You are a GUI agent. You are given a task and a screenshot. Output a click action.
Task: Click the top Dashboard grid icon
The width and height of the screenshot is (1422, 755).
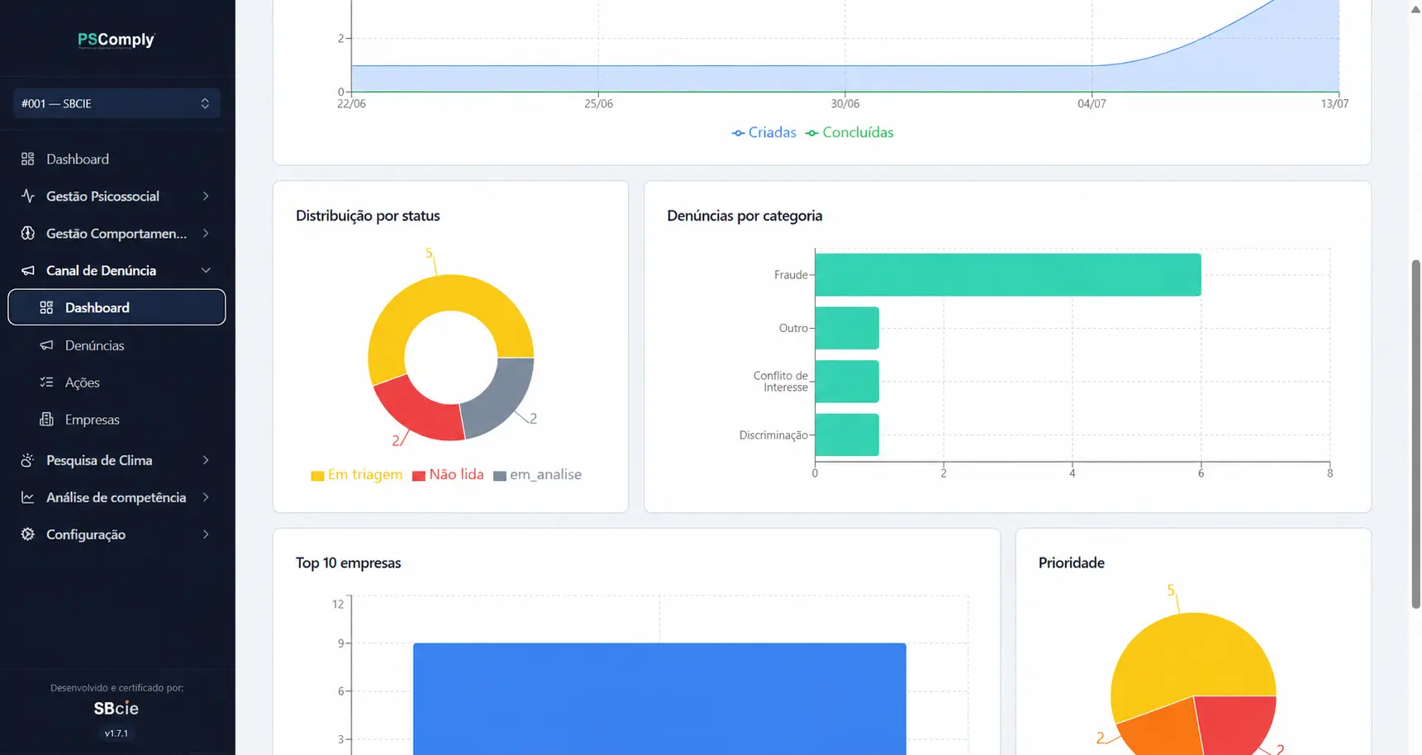28,159
